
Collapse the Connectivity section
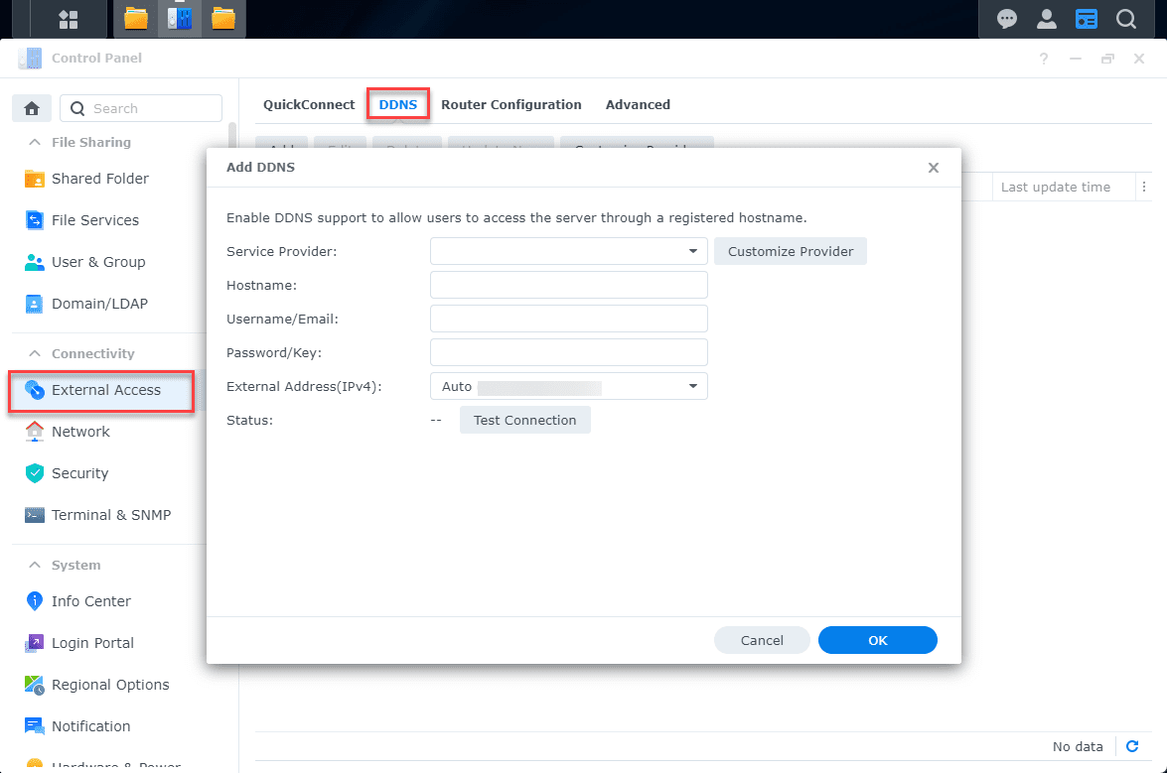click(35, 353)
